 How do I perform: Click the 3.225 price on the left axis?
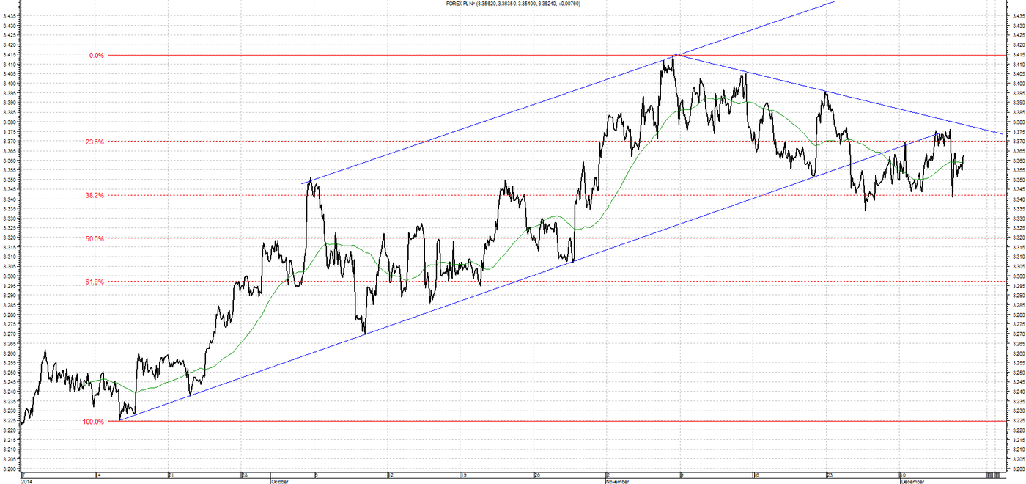coord(9,421)
